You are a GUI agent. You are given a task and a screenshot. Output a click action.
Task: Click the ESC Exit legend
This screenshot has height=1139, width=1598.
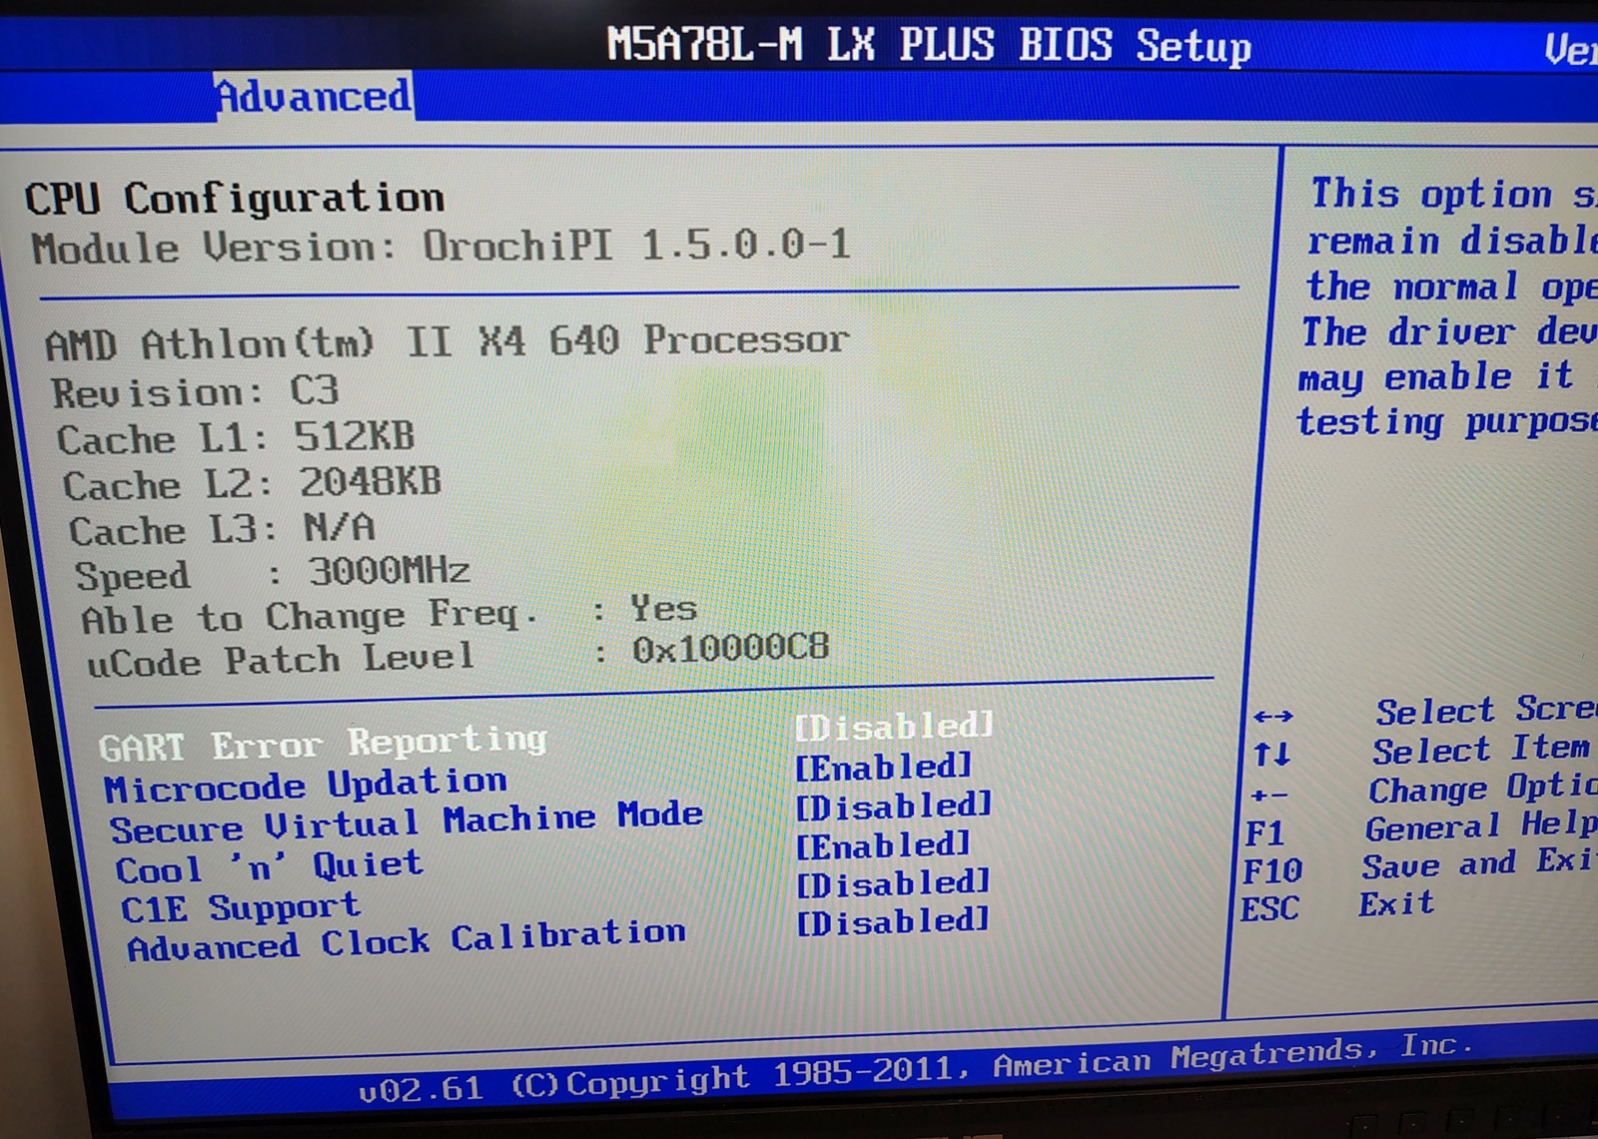pos(1271,906)
